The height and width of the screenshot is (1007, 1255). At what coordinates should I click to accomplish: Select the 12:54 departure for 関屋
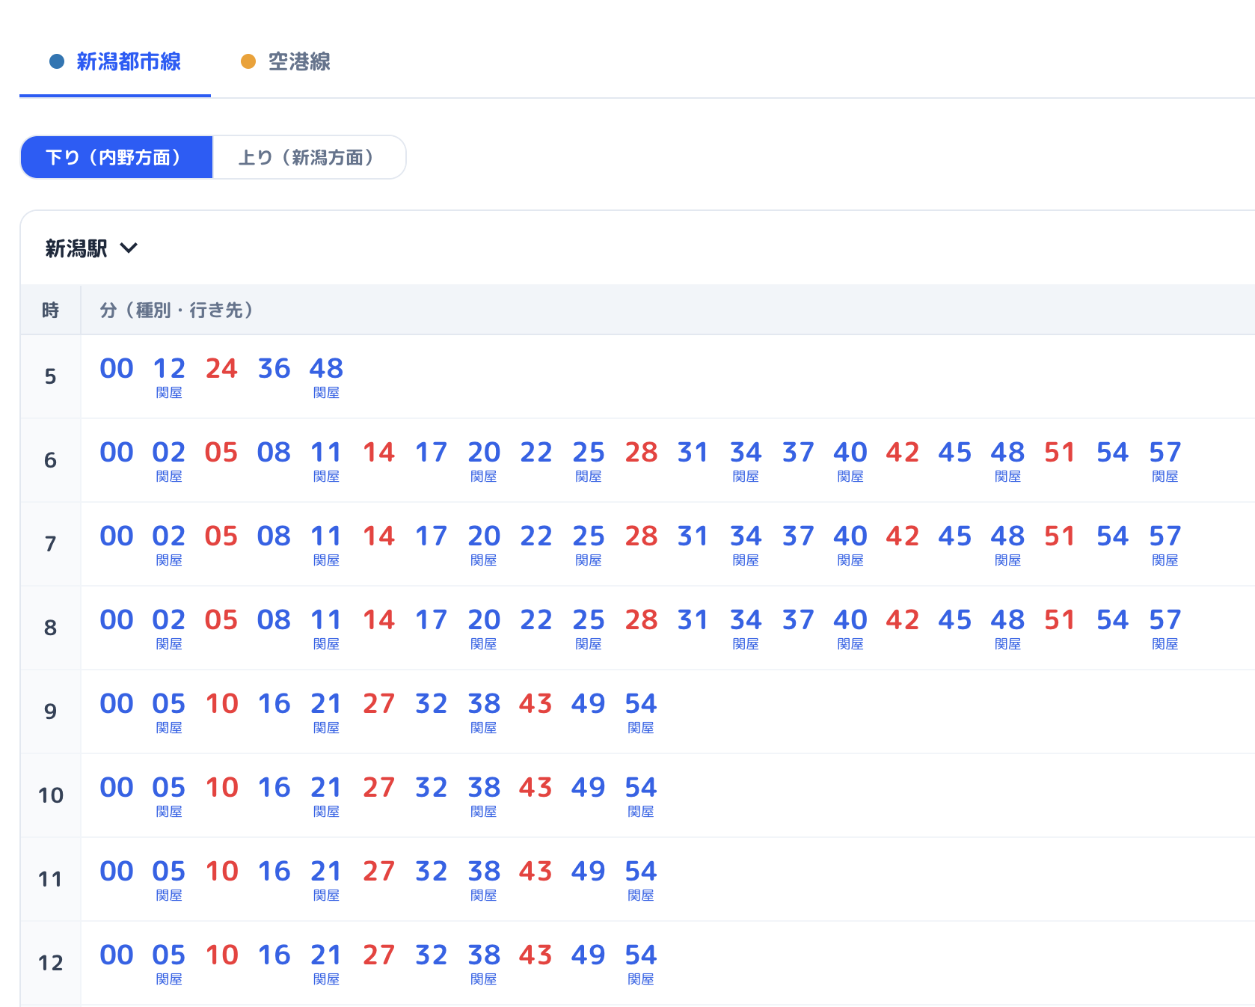(x=641, y=963)
